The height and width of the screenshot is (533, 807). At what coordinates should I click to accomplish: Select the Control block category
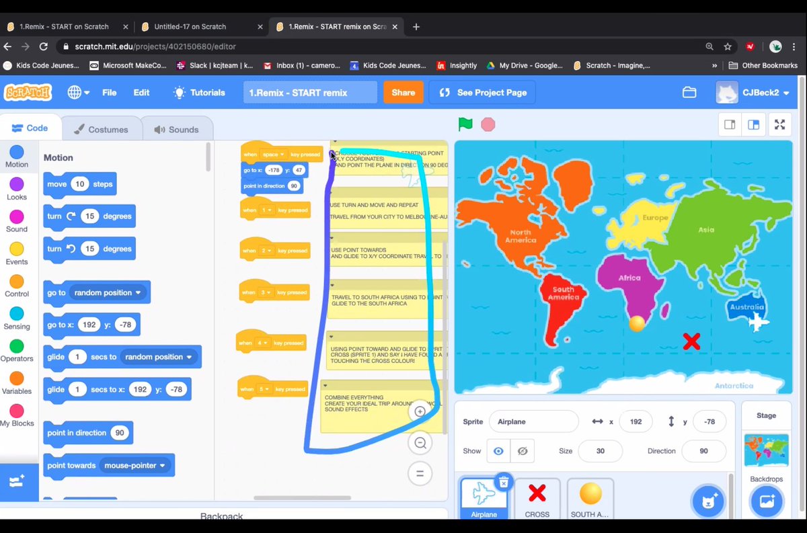tap(17, 286)
